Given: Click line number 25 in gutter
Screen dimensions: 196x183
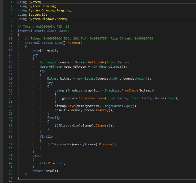Looking at the screenshot, I should coord(11,98).
